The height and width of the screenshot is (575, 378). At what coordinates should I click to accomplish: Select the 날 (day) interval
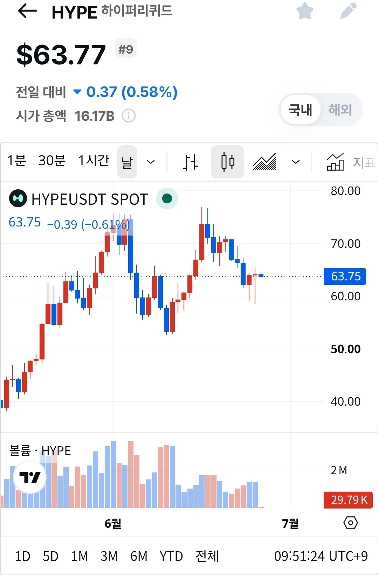(x=127, y=162)
